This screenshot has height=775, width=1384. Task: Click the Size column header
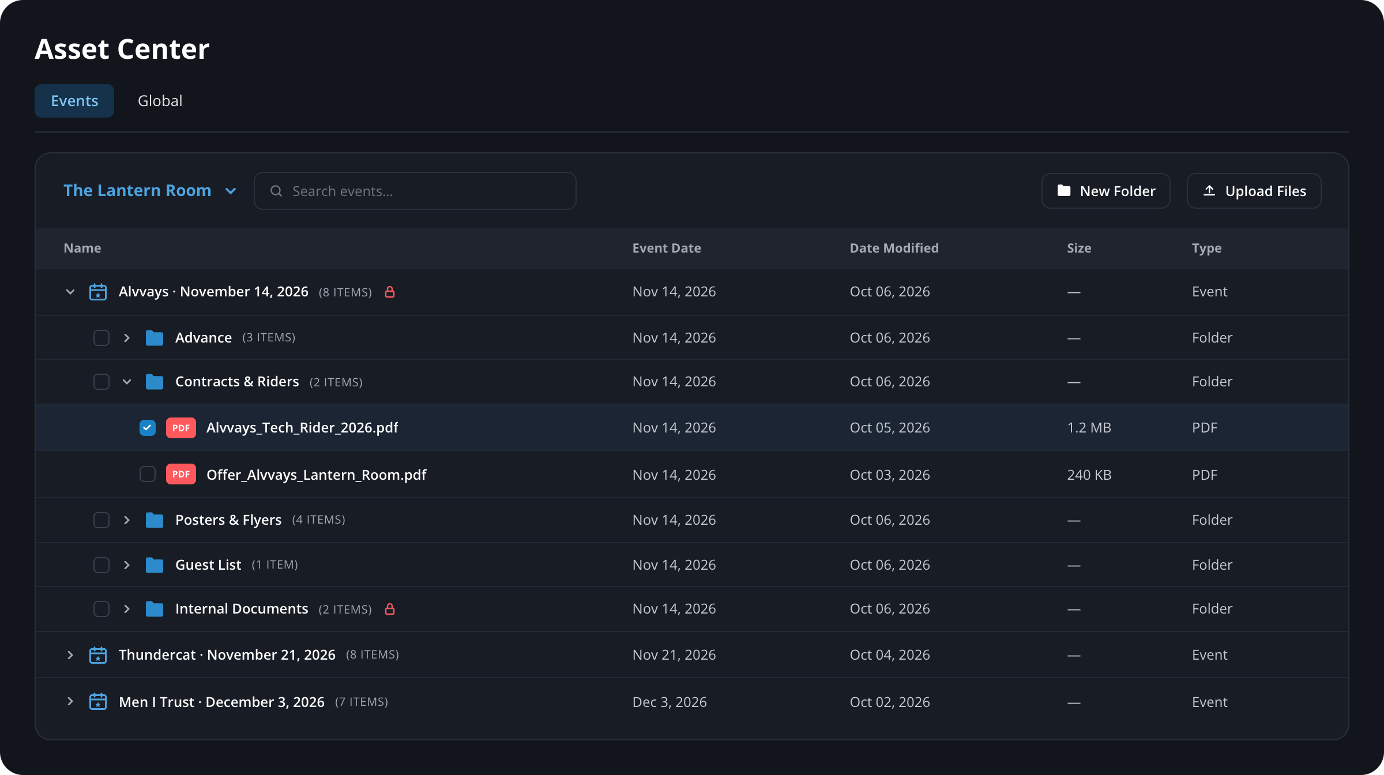(x=1079, y=249)
